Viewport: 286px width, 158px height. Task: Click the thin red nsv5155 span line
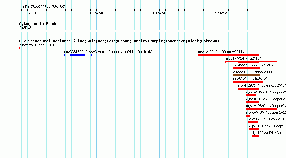click(x=148, y=48)
